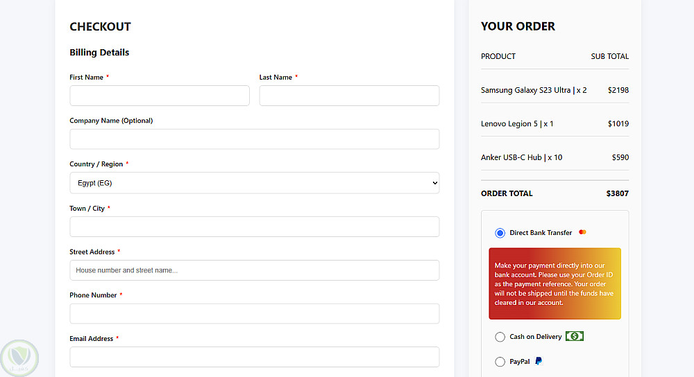Viewport: 694px width, 377px height.
Task: Click the Street Address input box
Action: tap(255, 270)
